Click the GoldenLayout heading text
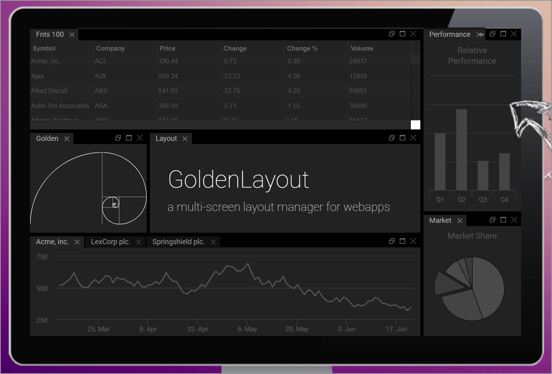This screenshot has width=552, height=374. point(238,180)
